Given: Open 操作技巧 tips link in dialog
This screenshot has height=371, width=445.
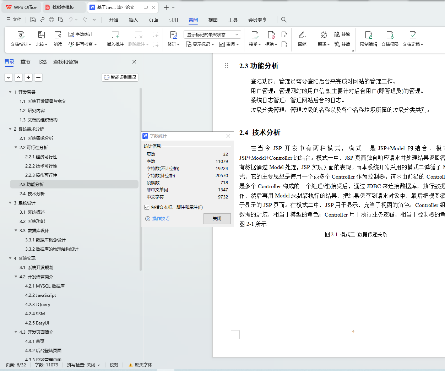Looking at the screenshot, I should click(157, 218).
